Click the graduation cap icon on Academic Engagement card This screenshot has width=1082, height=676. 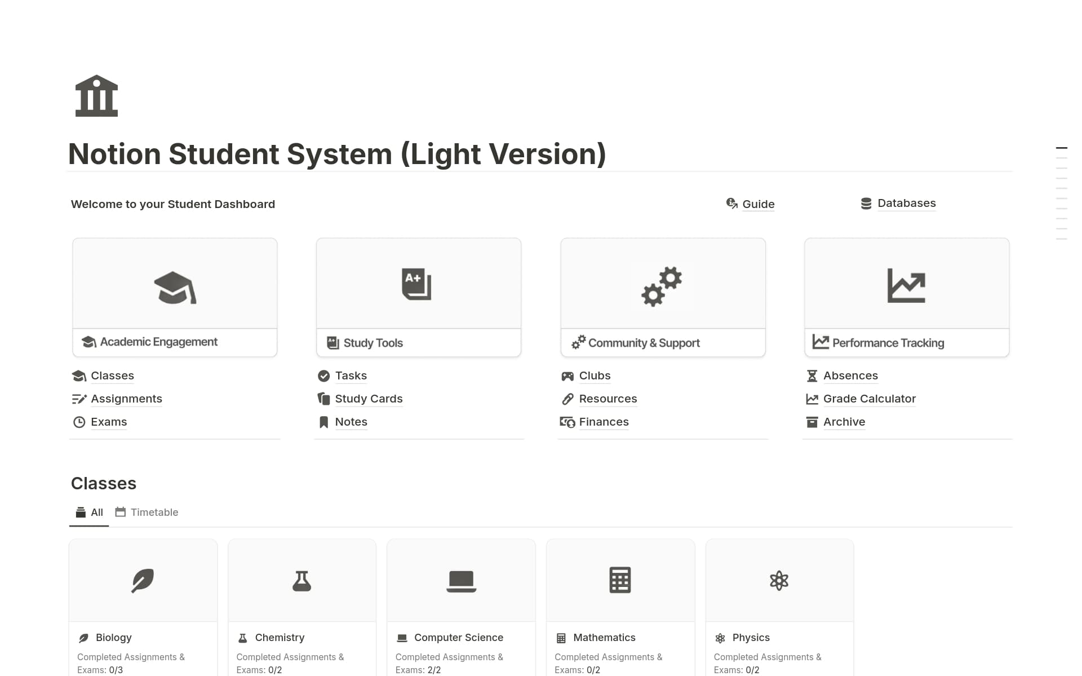(x=175, y=288)
